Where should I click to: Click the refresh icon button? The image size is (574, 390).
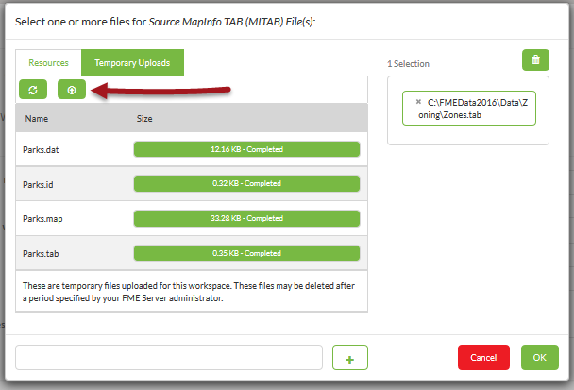coord(34,89)
